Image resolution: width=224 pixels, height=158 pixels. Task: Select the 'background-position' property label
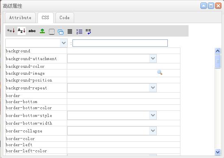pyautogui.click(x=29, y=80)
